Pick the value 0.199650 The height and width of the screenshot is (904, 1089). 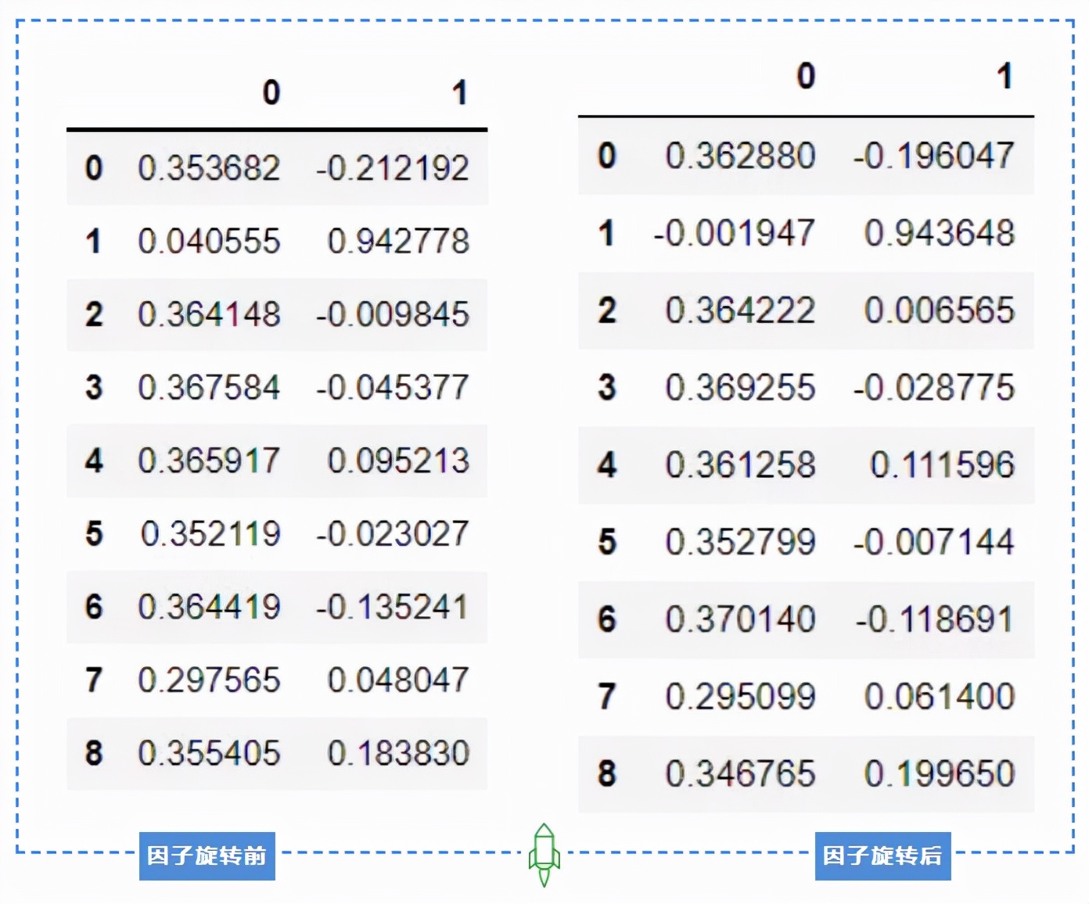click(940, 774)
